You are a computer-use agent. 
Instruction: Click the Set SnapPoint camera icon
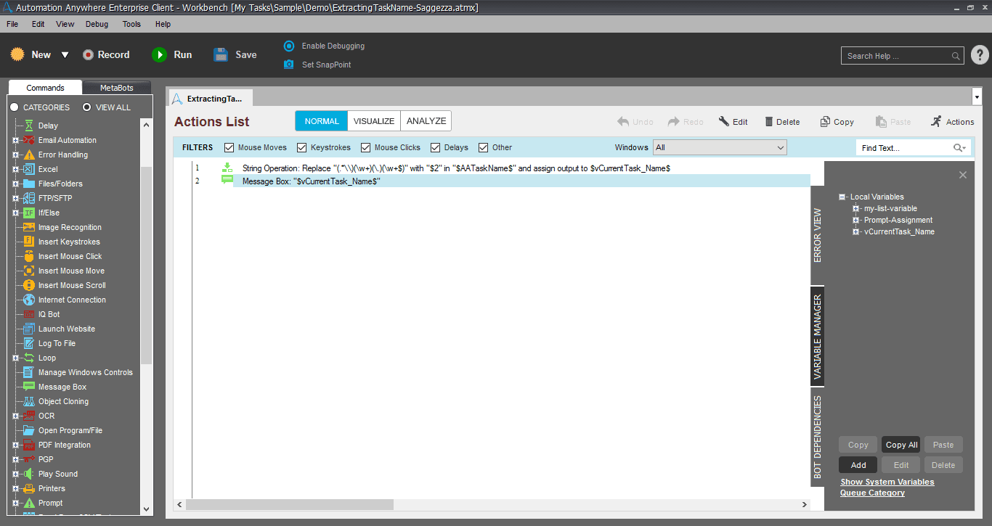(289, 65)
